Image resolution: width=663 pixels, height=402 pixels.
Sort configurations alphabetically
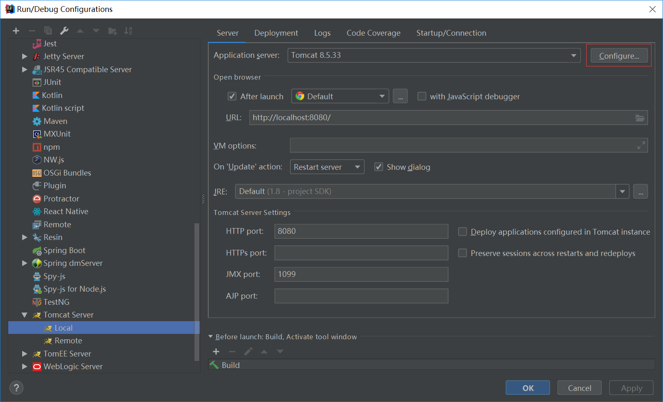(128, 31)
